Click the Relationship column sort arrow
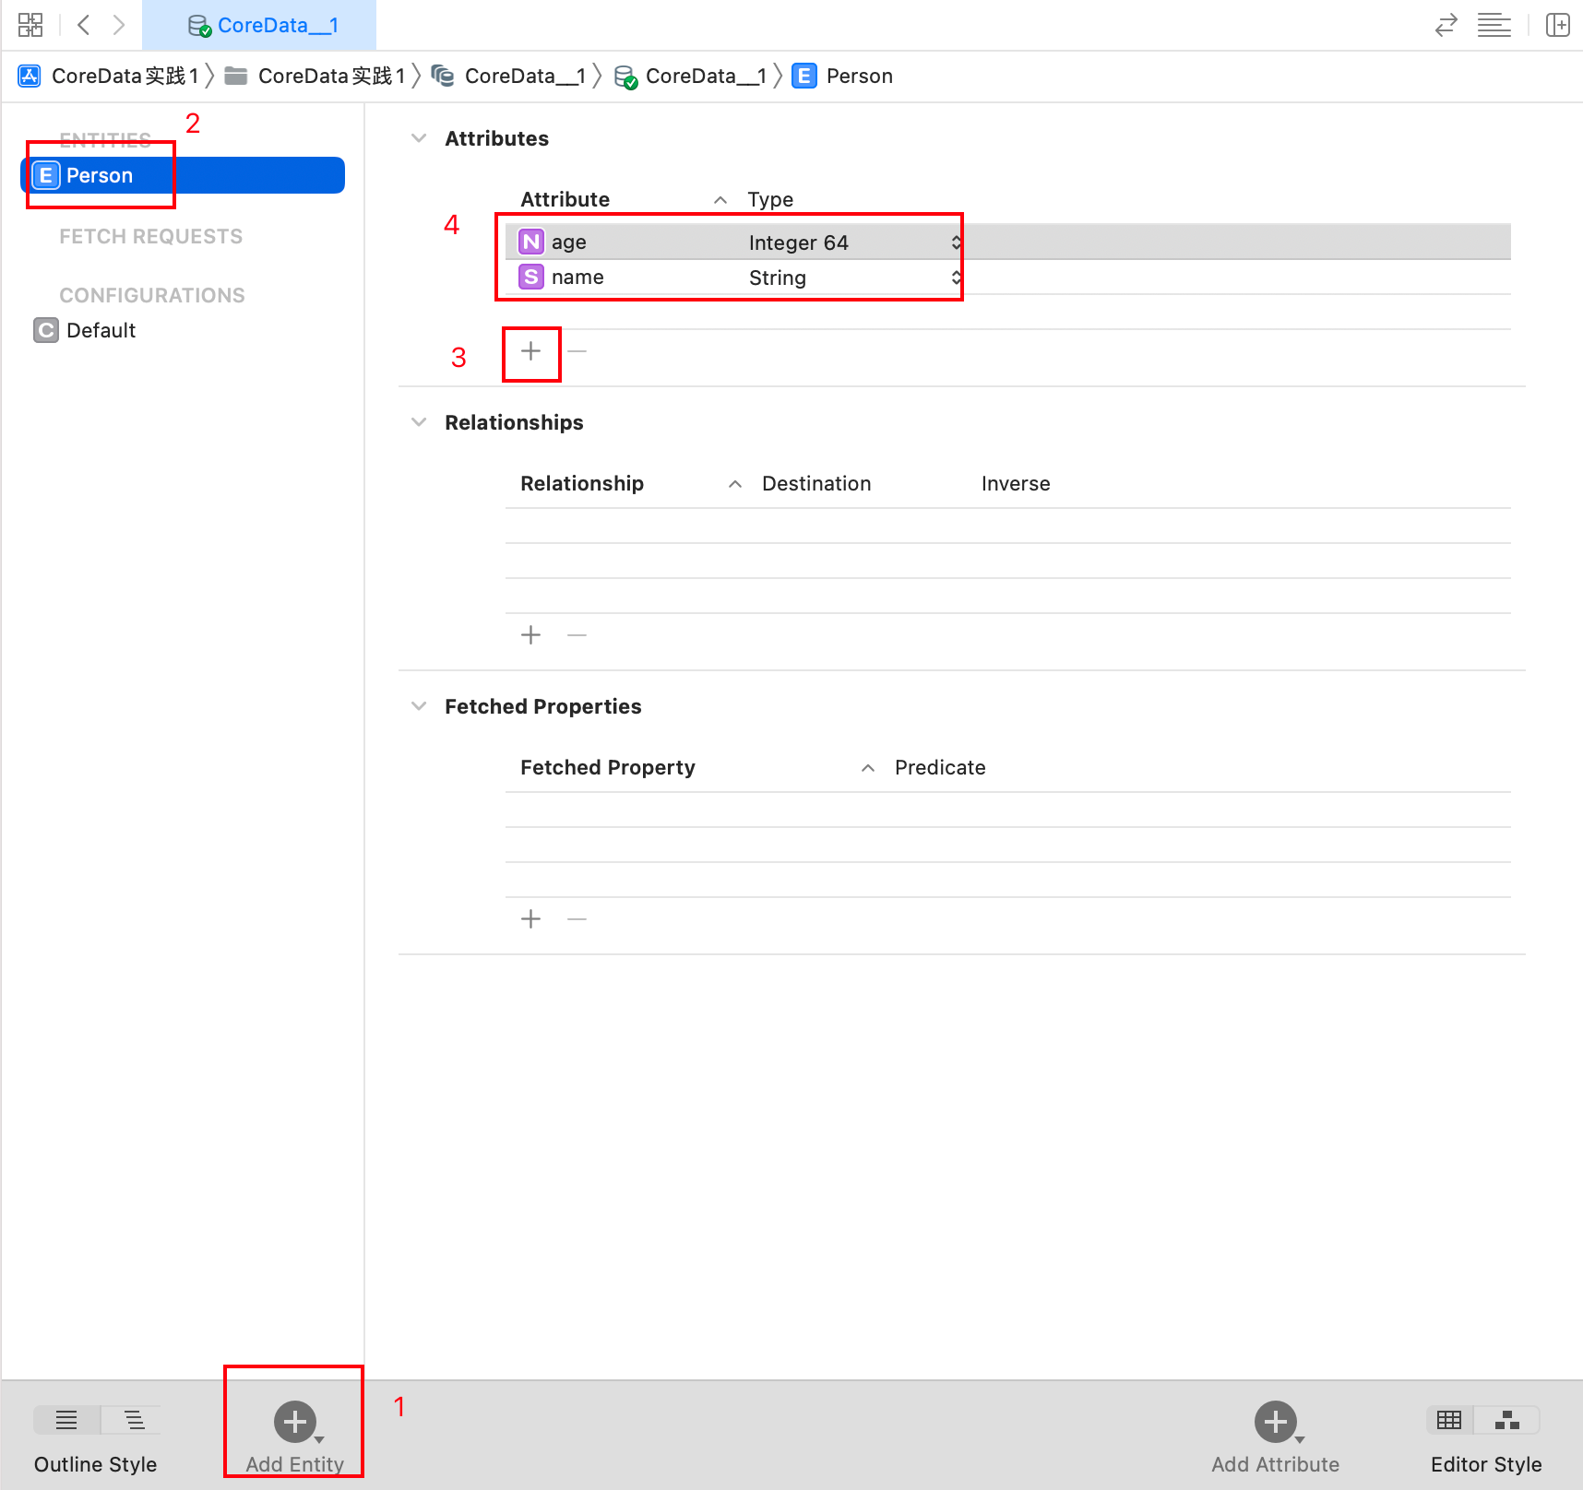 point(735,484)
